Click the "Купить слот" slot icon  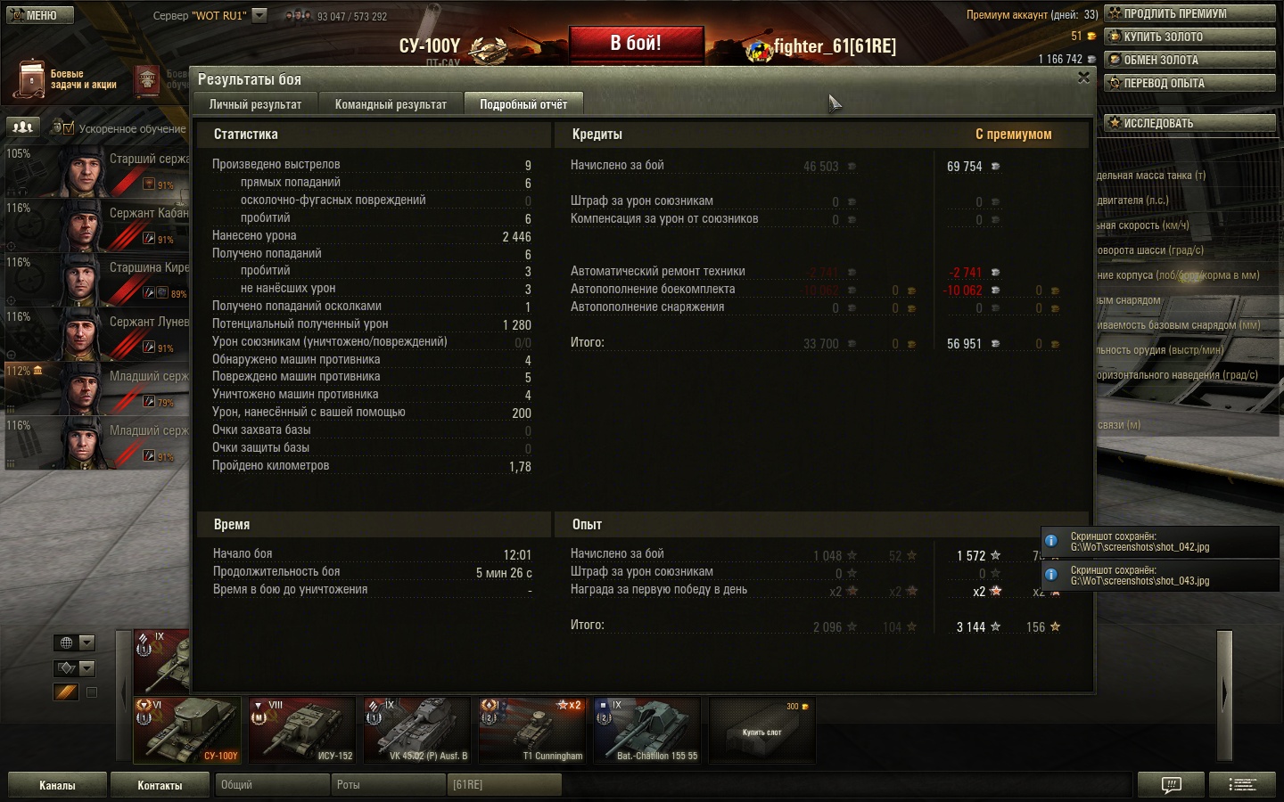tap(762, 730)
